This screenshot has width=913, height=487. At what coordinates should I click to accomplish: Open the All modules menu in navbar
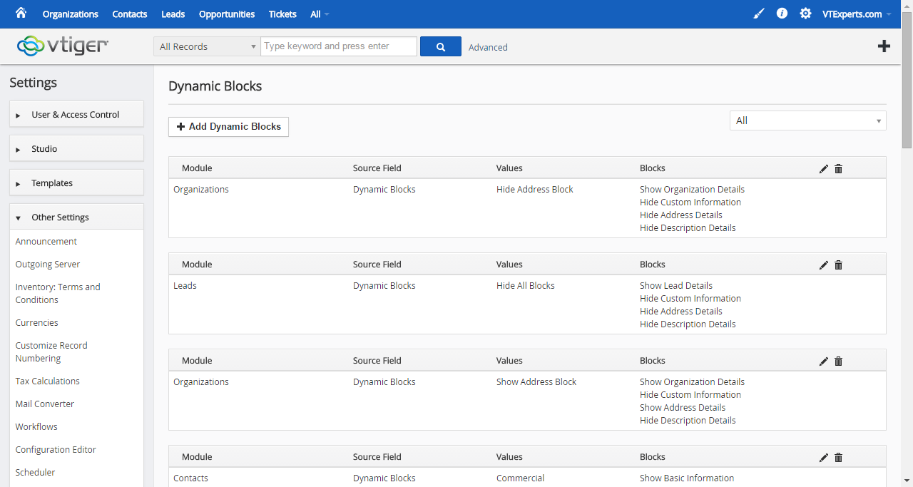[x=320, y=14]
